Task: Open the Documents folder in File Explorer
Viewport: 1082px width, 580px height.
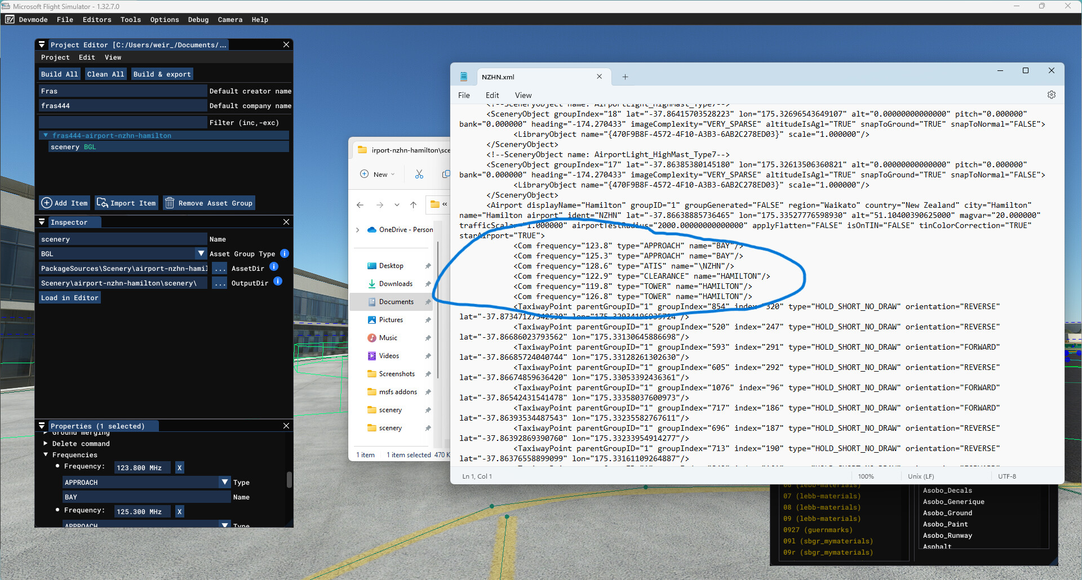Action: 396,302
